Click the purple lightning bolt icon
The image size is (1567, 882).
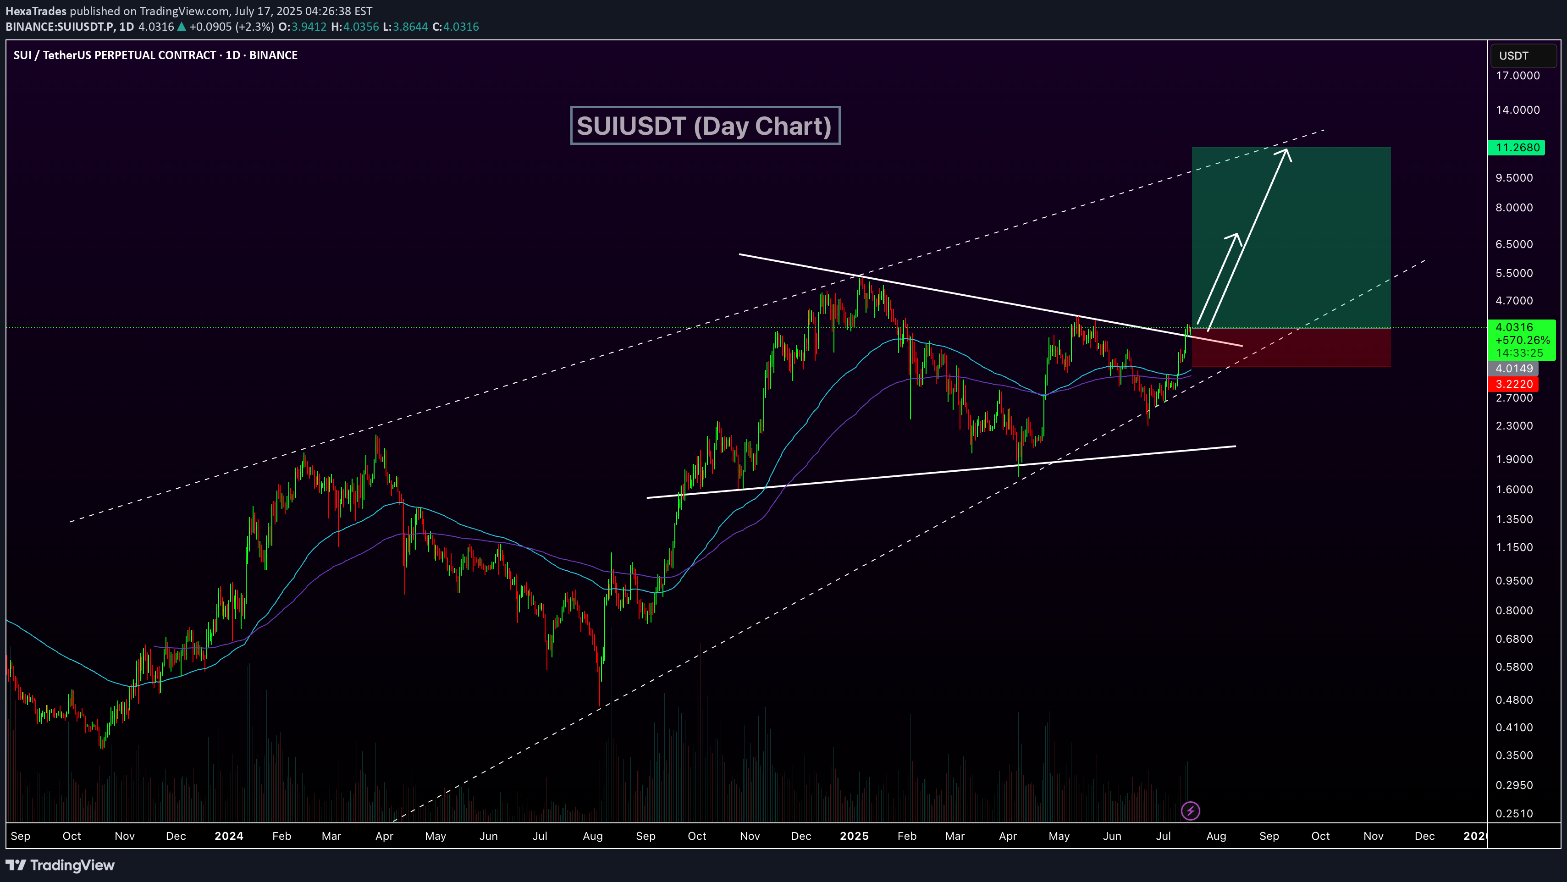pyautogui.click(x=1190, y=810)
